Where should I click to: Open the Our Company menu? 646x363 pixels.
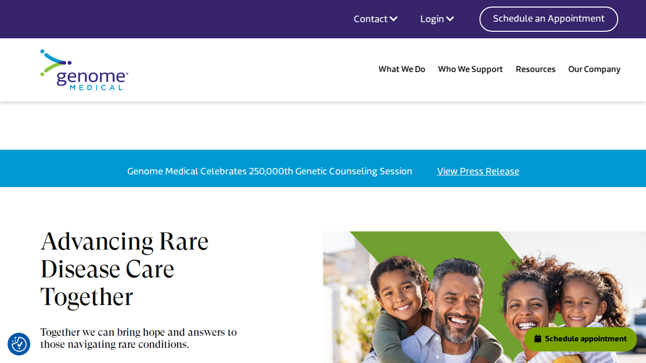pyautogui.click(x=595, y=70)
